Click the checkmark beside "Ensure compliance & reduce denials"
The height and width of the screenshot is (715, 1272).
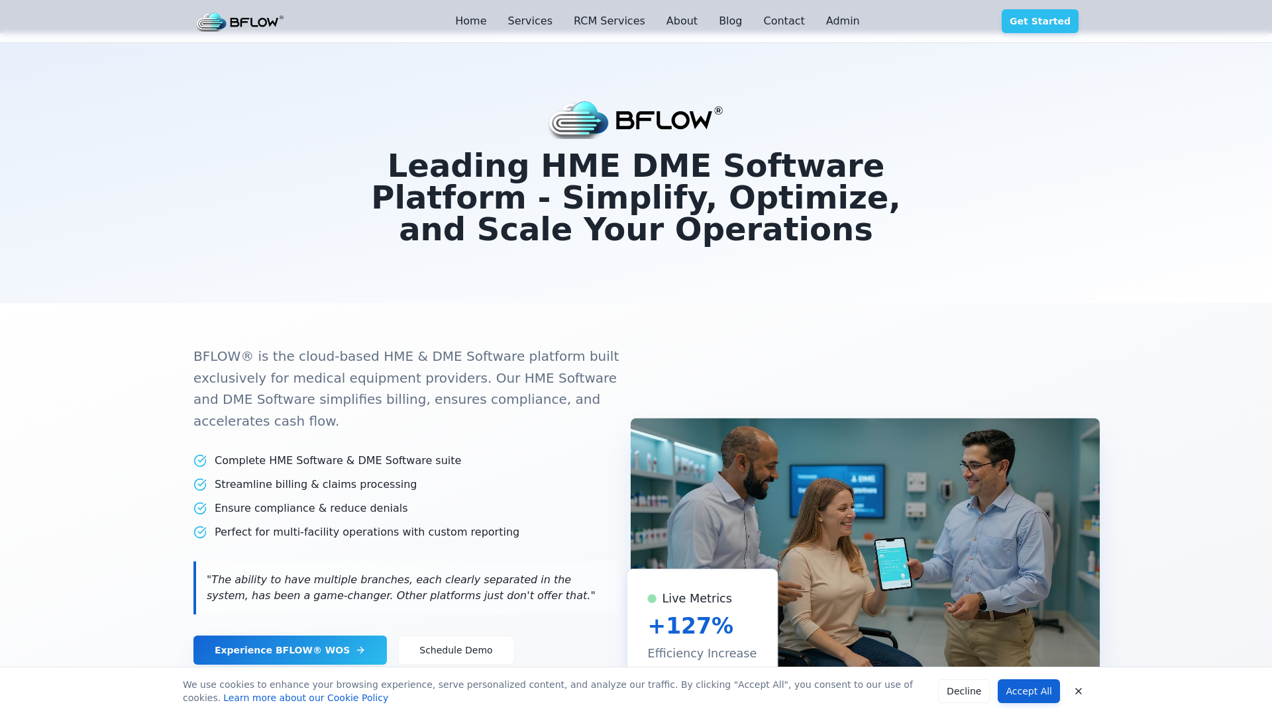(x=200, y=508)
